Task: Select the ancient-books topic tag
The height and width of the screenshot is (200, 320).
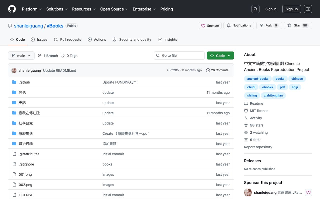Action: [x=258, y=79]
